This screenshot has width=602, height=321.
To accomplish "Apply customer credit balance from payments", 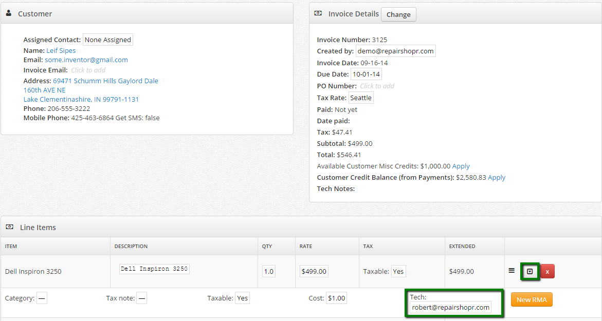I will click(496, 177).
